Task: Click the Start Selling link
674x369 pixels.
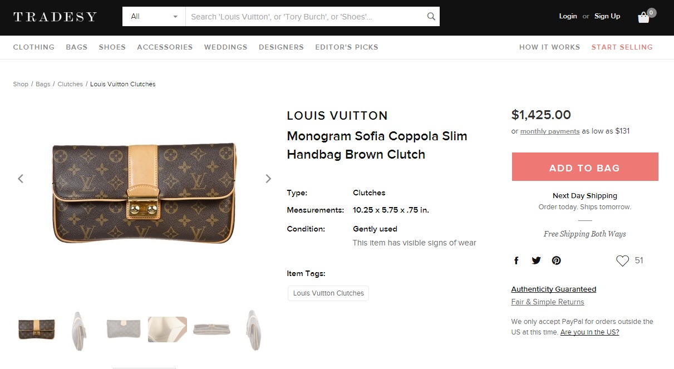Action: tap(622, 47)
